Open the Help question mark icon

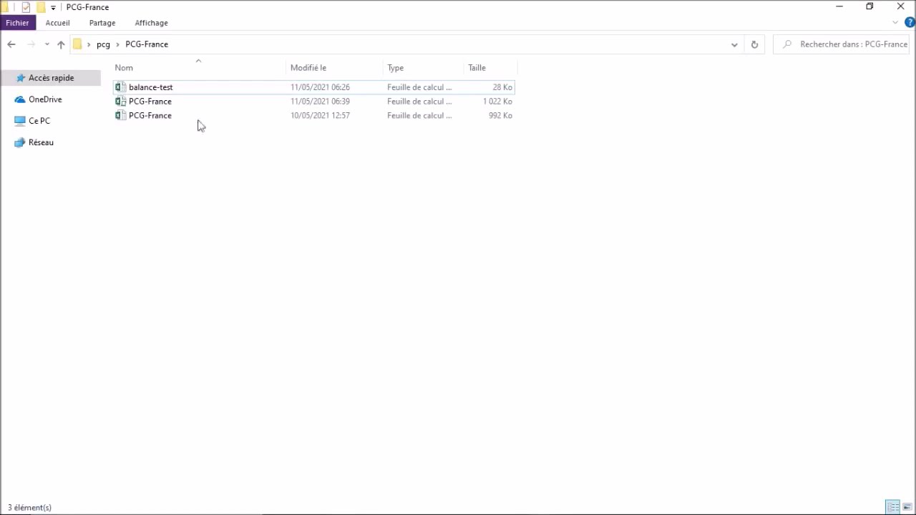pos(910,23)
